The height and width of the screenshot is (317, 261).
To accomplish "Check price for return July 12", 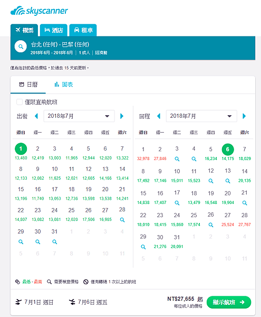I will [211, 181].
